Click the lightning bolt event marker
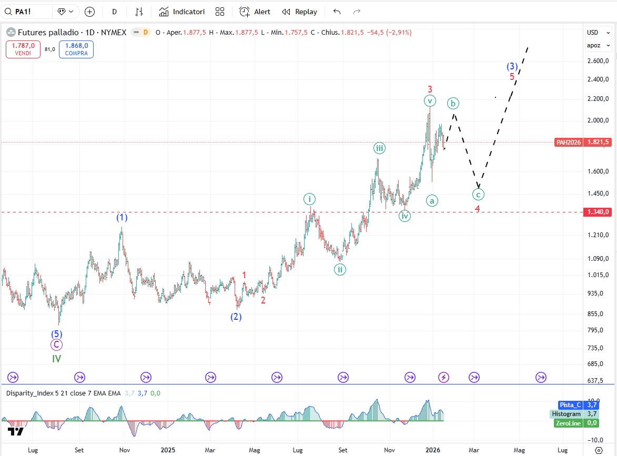 (444, 377)
